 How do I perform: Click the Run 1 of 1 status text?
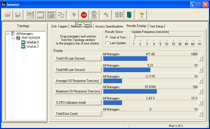[176, 126]
